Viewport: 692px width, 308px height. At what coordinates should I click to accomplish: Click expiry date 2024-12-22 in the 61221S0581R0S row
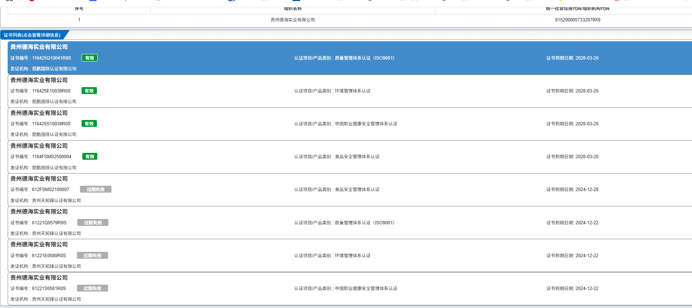[x=587, y=289]
